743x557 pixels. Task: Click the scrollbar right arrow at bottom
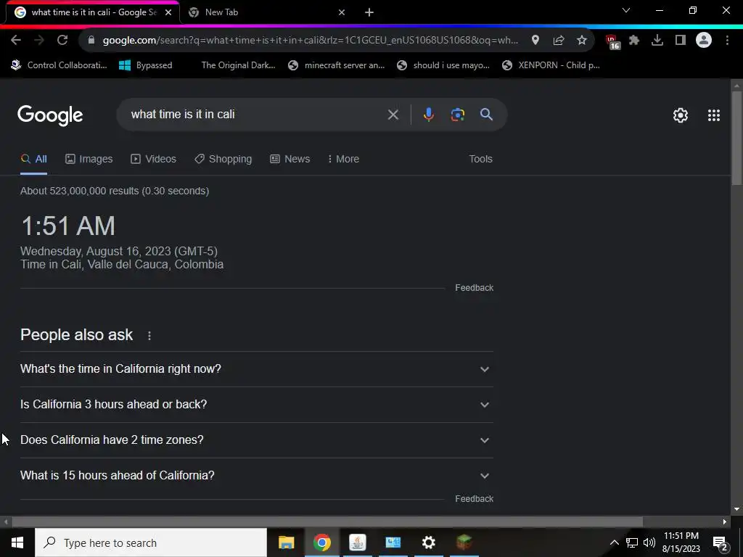tap(725, 522)
